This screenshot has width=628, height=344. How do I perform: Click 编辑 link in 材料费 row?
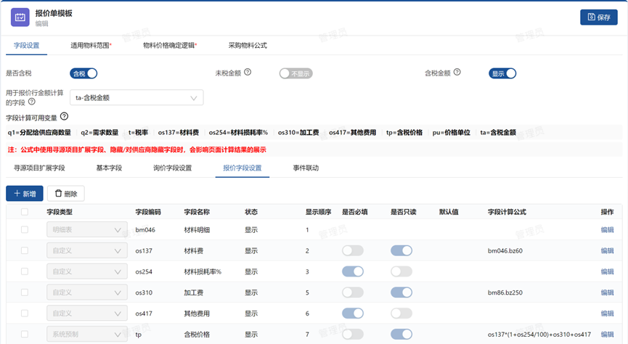[x=607, y=250]
